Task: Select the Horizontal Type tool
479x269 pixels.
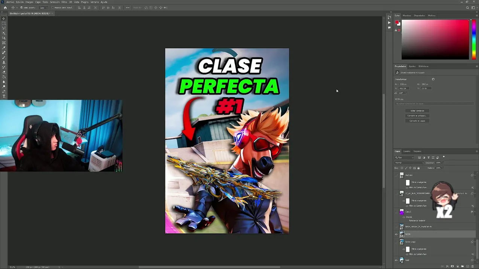Action: coord(4,96)
